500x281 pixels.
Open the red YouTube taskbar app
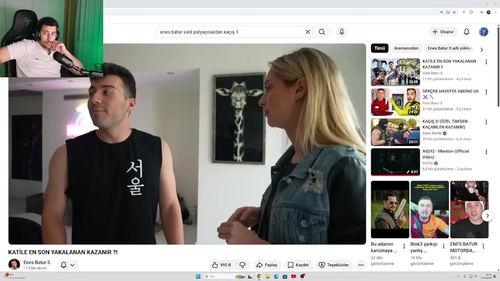click(293, 276)
